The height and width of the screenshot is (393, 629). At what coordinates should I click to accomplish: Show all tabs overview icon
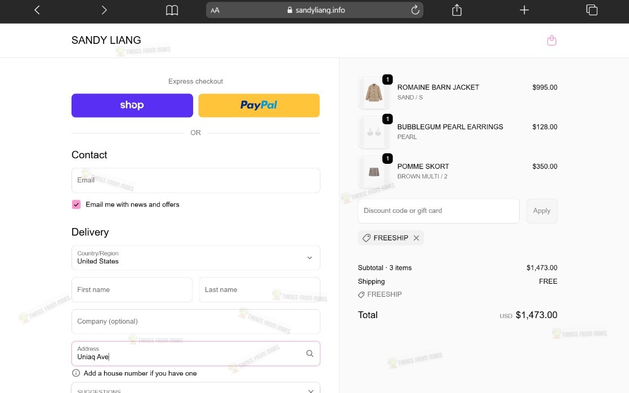pos(592,10)
